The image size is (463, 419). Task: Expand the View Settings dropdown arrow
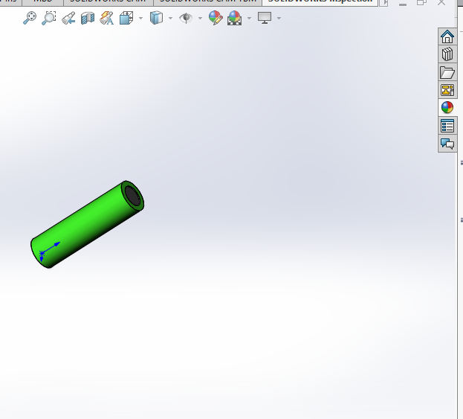coord(279,19)
